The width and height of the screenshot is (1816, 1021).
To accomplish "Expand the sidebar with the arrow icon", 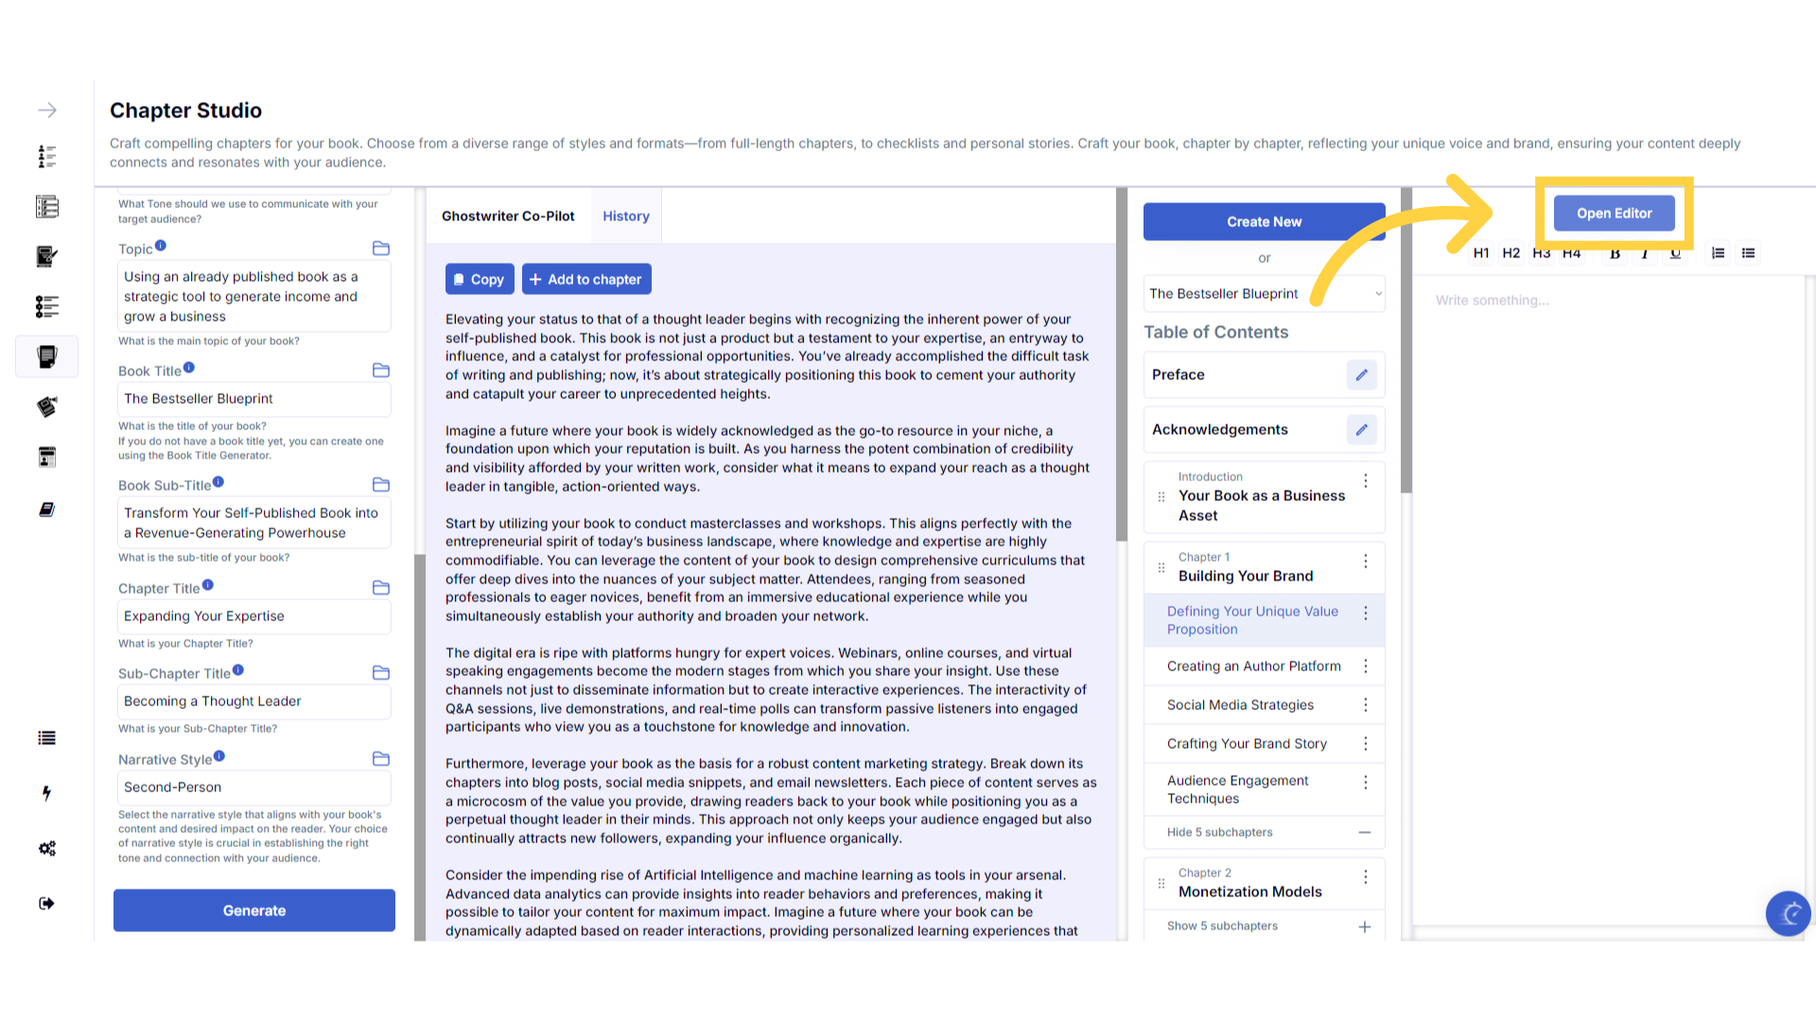I will coord(46,111).
